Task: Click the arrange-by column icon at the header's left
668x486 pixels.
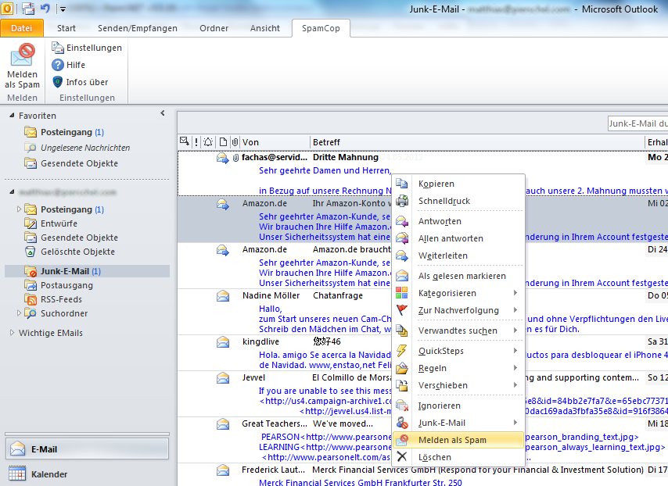Action: (185, 141)
